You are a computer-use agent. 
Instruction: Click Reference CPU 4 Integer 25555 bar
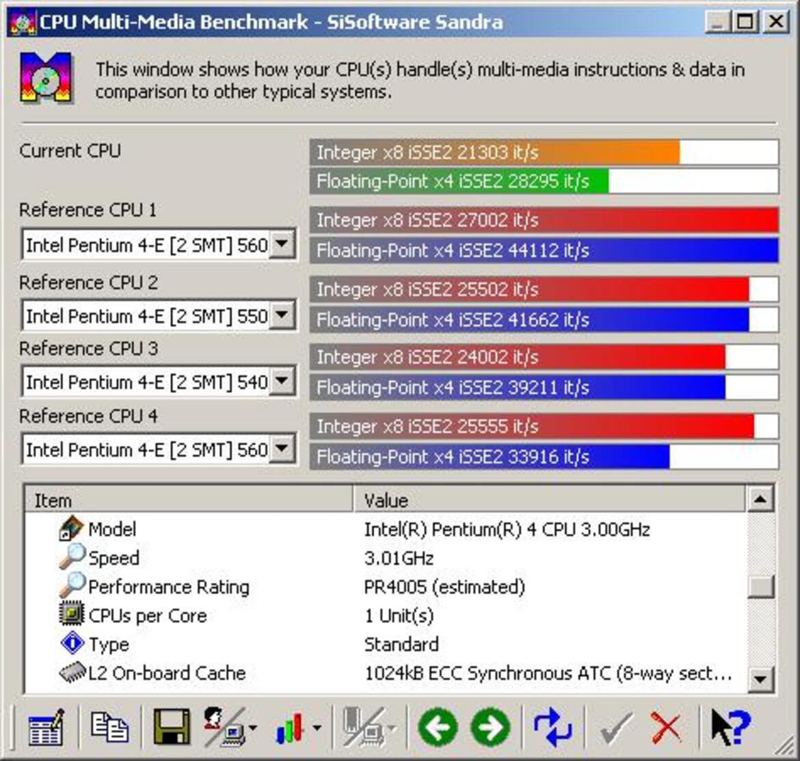click(x=544, y=426)
